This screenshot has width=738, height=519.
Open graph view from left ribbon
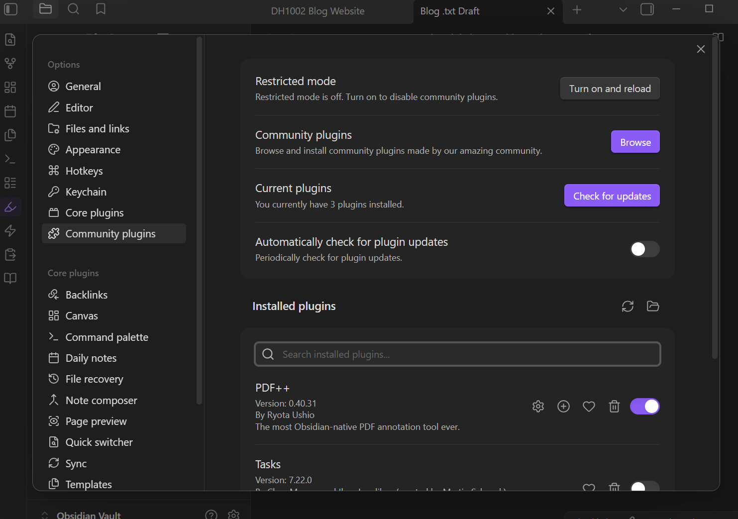10,63
